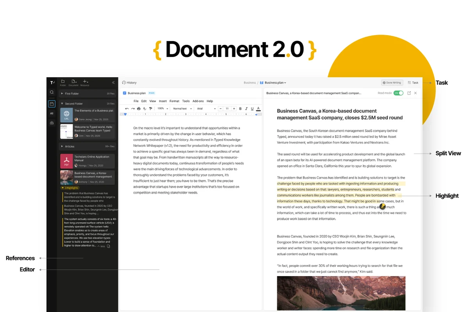The width and height of the screenshot is (469, 312).
Task: Click the Business breadcrumb link
Action: (x=250, y=83)
